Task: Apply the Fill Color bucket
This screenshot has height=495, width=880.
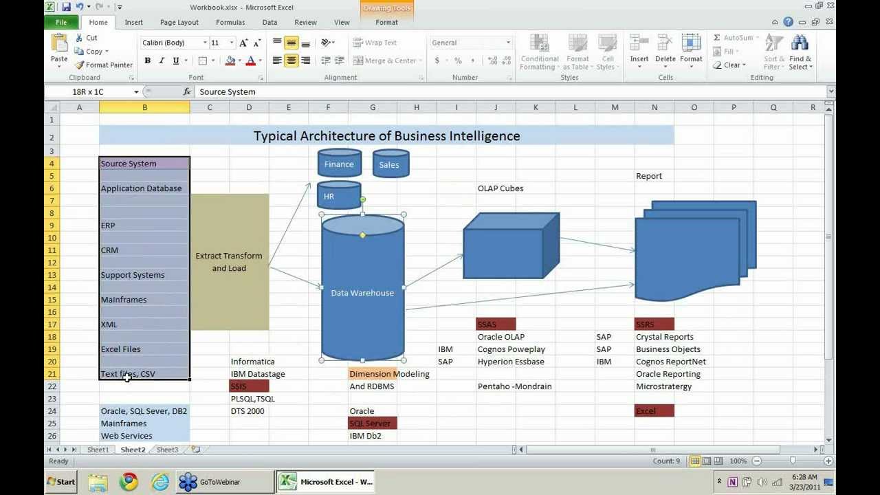Action: [x=230, y=60]
